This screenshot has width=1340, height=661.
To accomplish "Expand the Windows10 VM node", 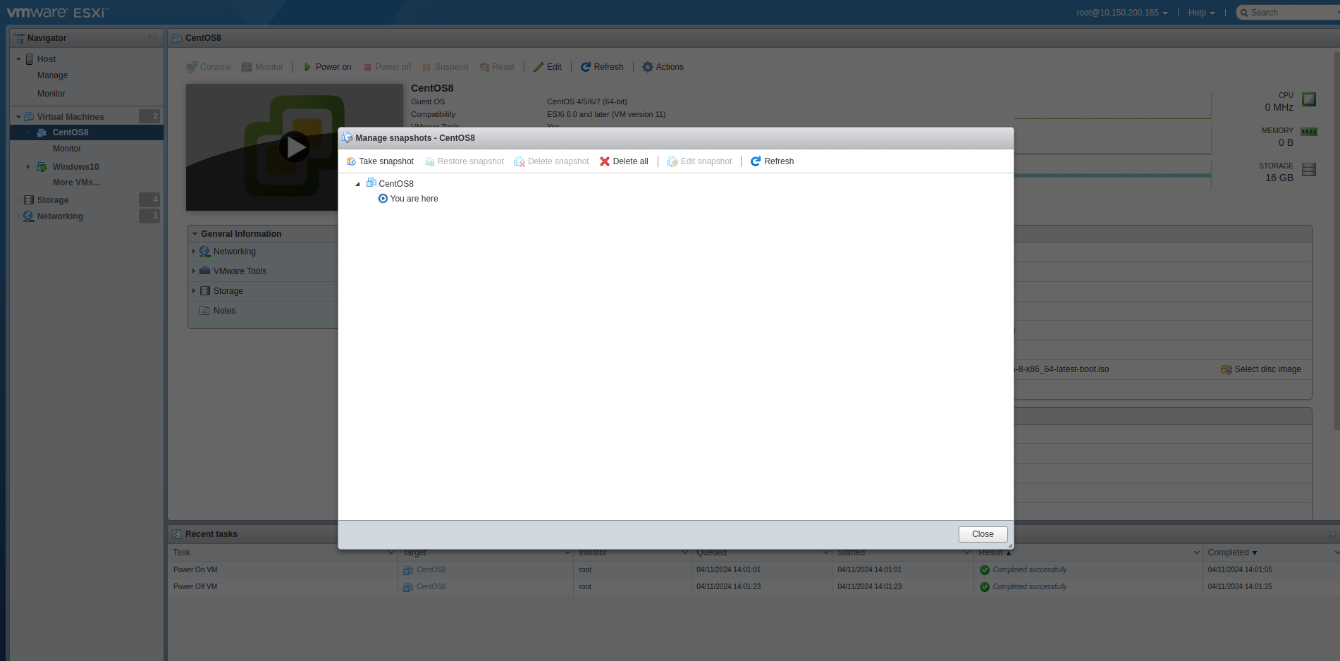I will (28, 167).
